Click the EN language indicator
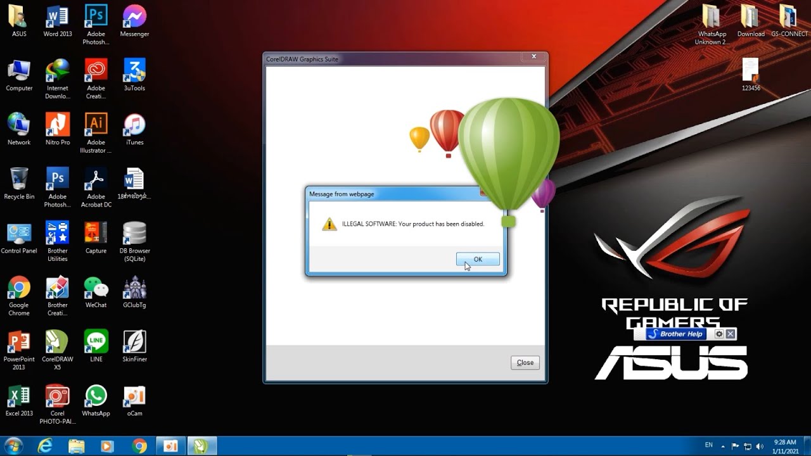The width and height of the screenshot is (811, 456). 709,445
